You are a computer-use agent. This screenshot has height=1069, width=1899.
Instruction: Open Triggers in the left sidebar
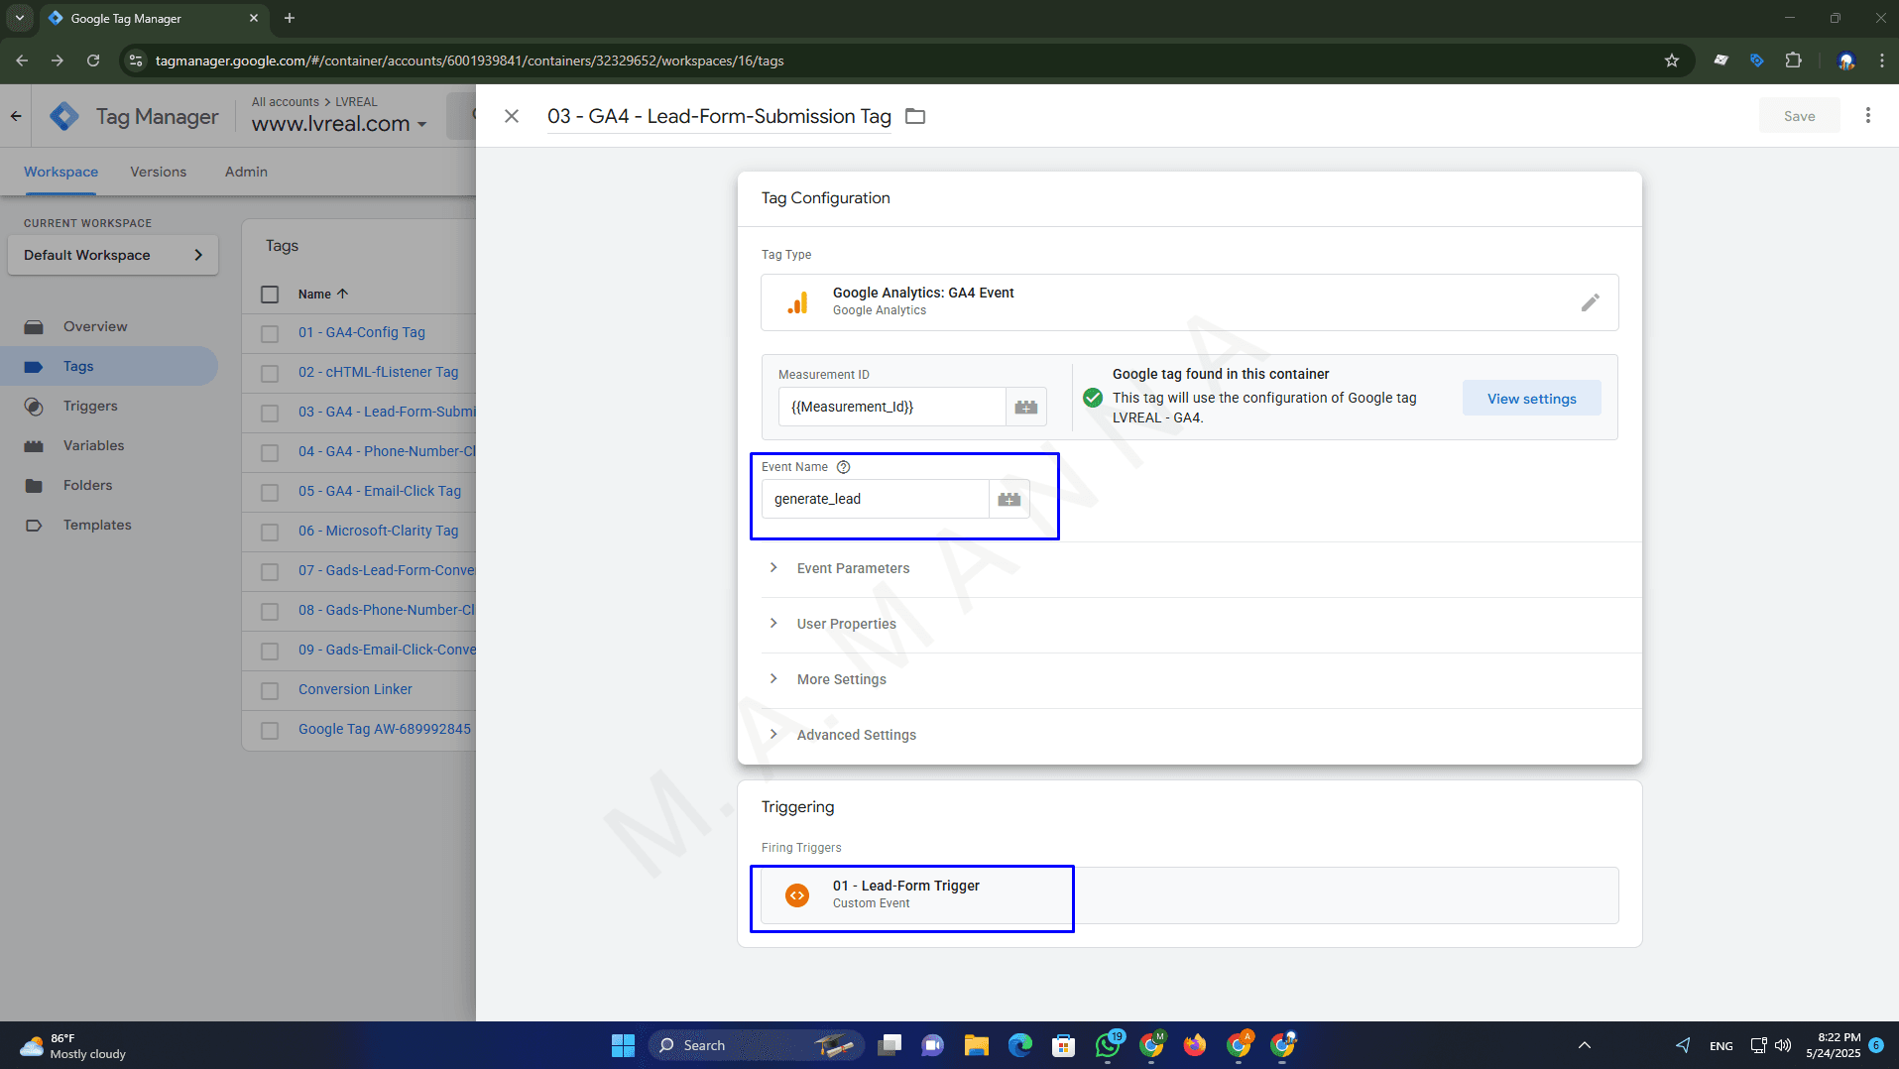(90, 406)
